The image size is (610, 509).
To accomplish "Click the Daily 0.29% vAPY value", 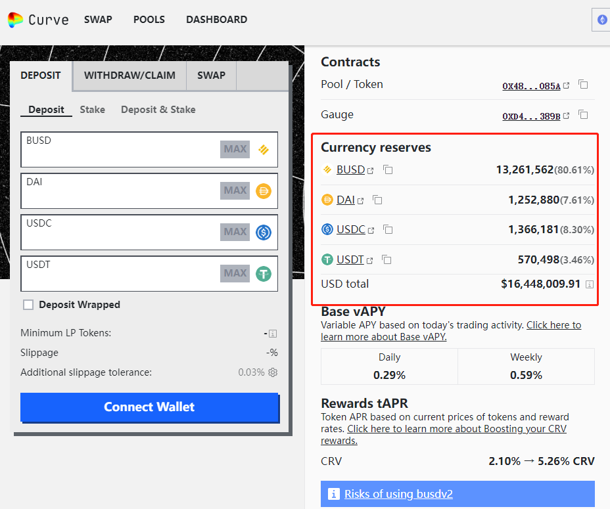I will (389, 375).
